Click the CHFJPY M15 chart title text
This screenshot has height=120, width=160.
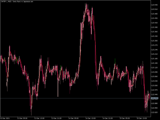tap(17, 2)
